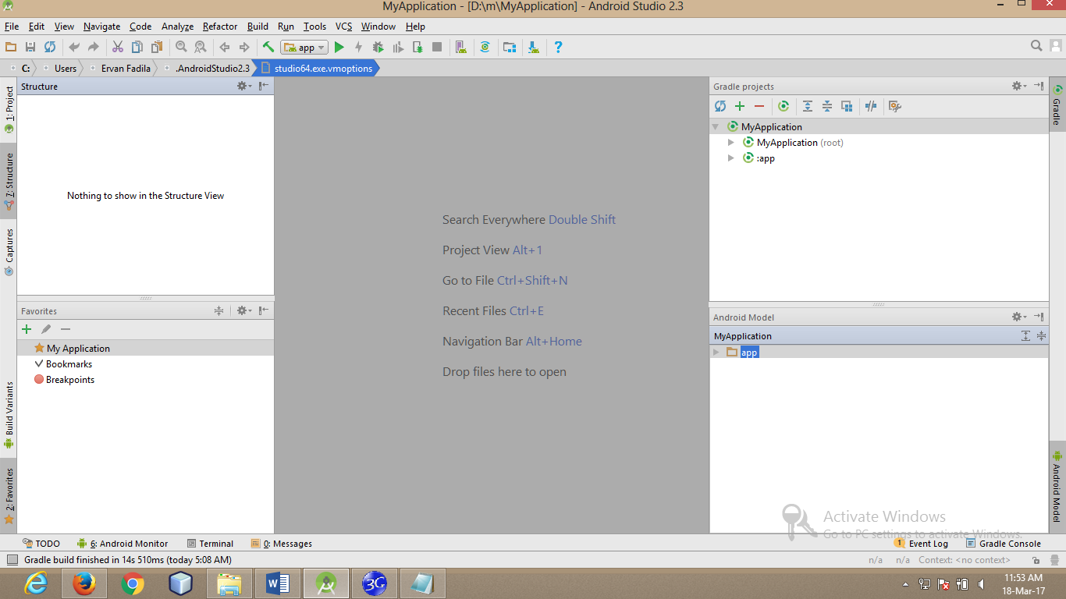Click the Paste clipboard icon
1066x599 pixels.
click(157, 47)
